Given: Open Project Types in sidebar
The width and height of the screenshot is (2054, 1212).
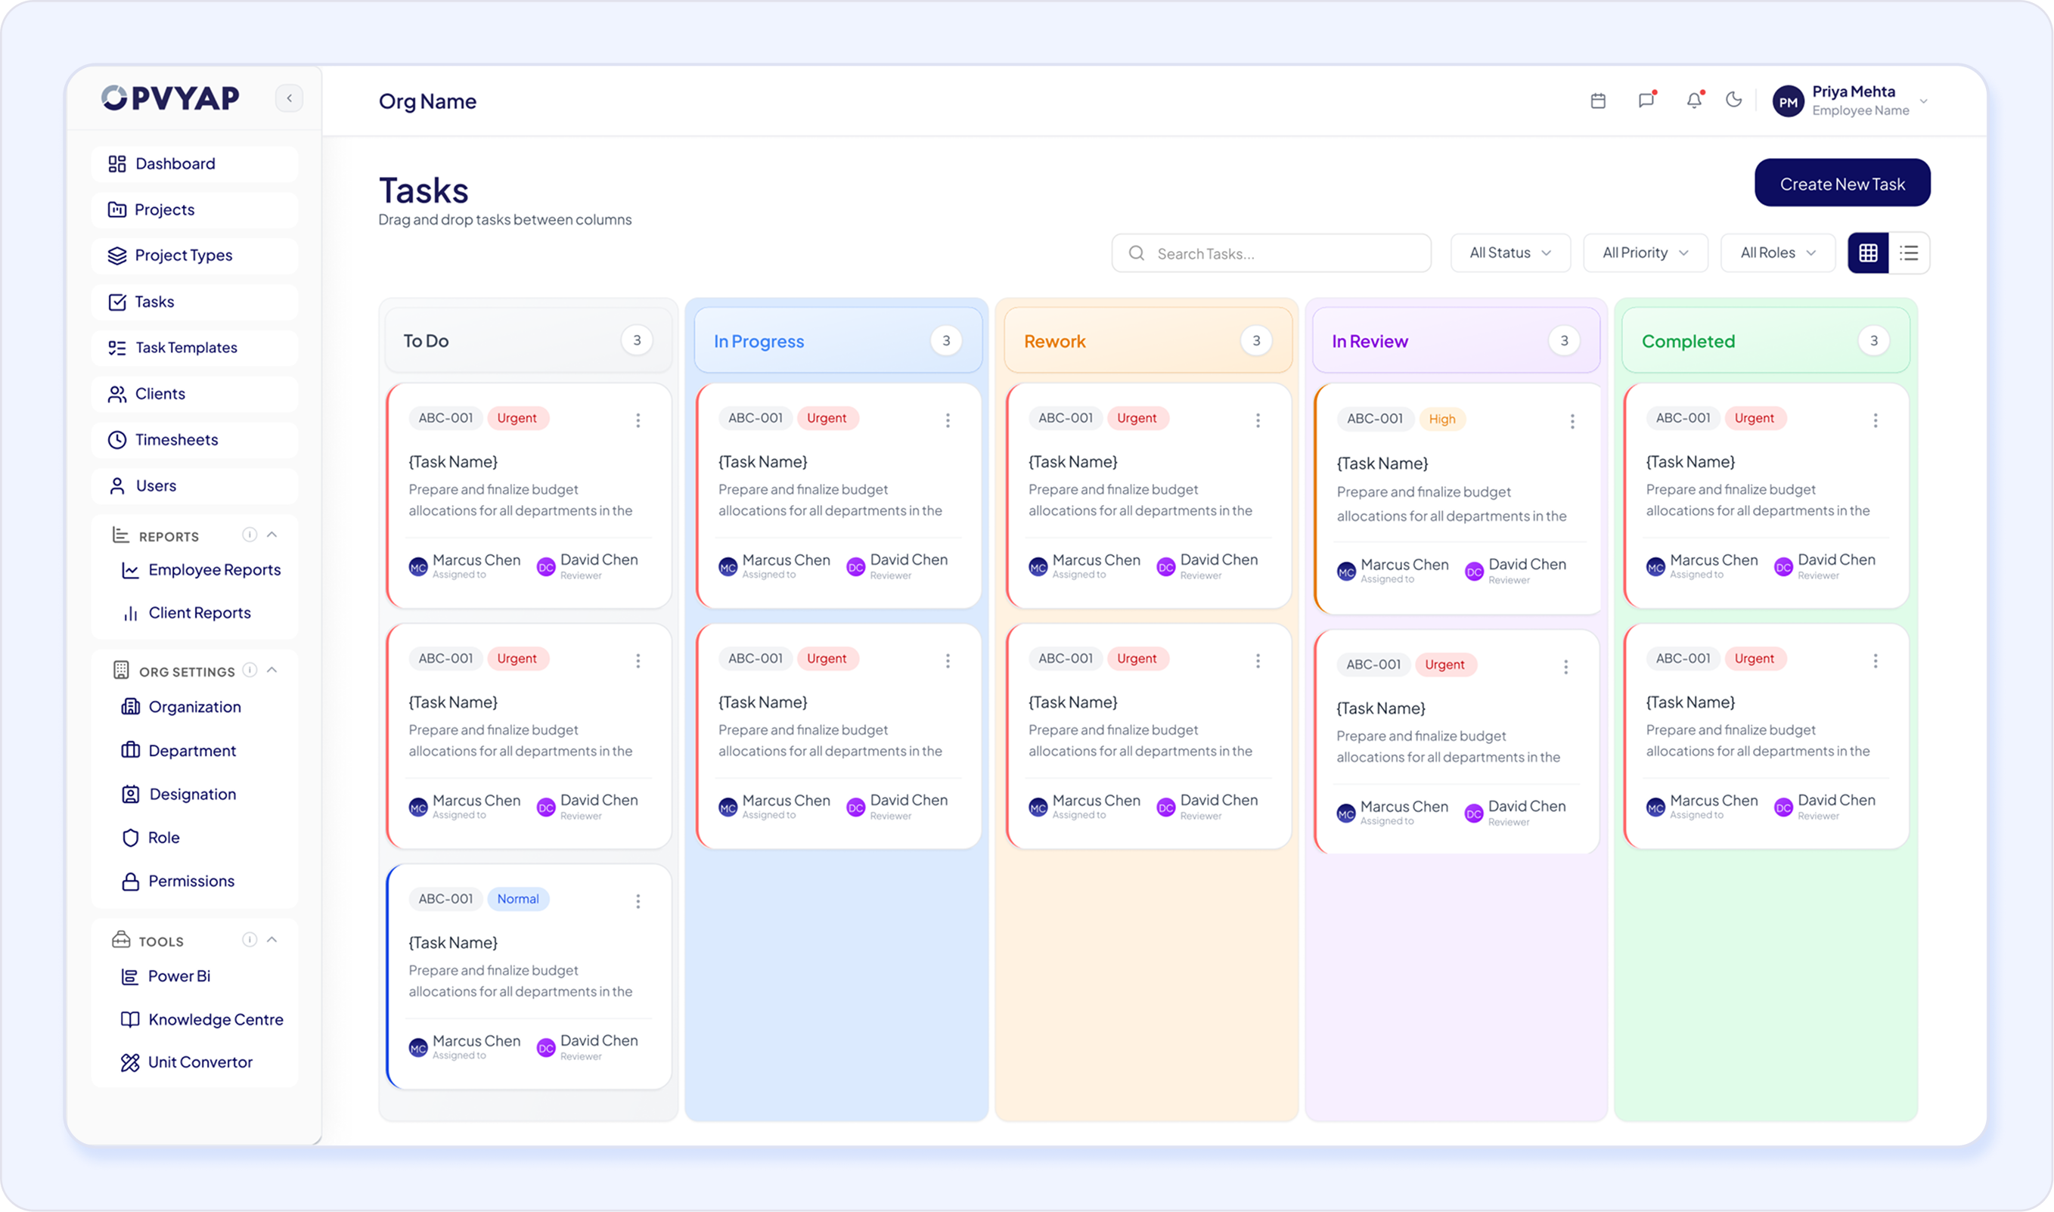Looking at the screenshot, I should 194,256.
